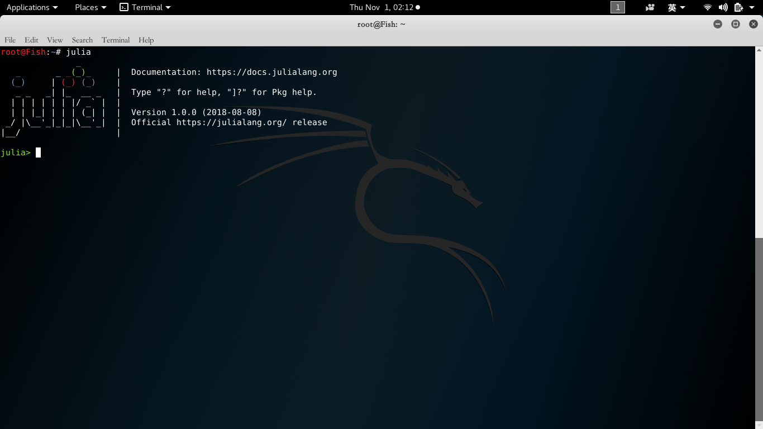763x429 pixels.
Task: Click the volume speaker icon
Action: [x=723, y=7]
